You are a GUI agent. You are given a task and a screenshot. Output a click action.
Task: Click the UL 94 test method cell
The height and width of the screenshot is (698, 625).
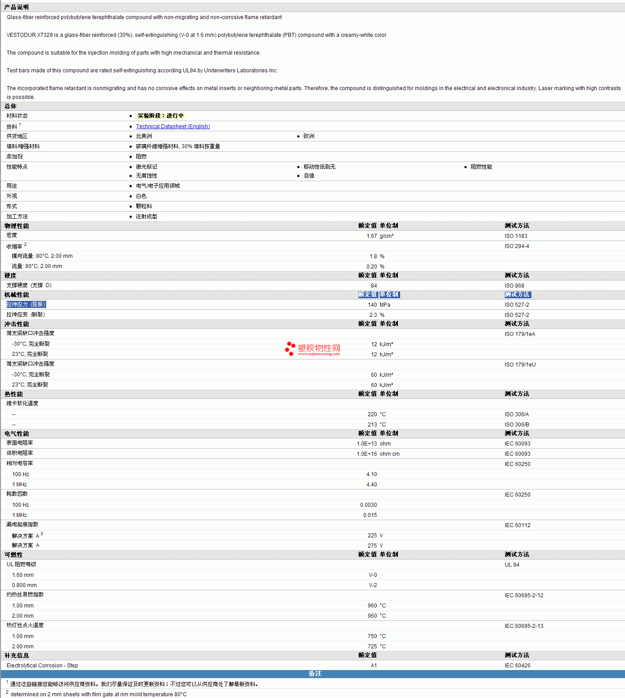(512, 565)
